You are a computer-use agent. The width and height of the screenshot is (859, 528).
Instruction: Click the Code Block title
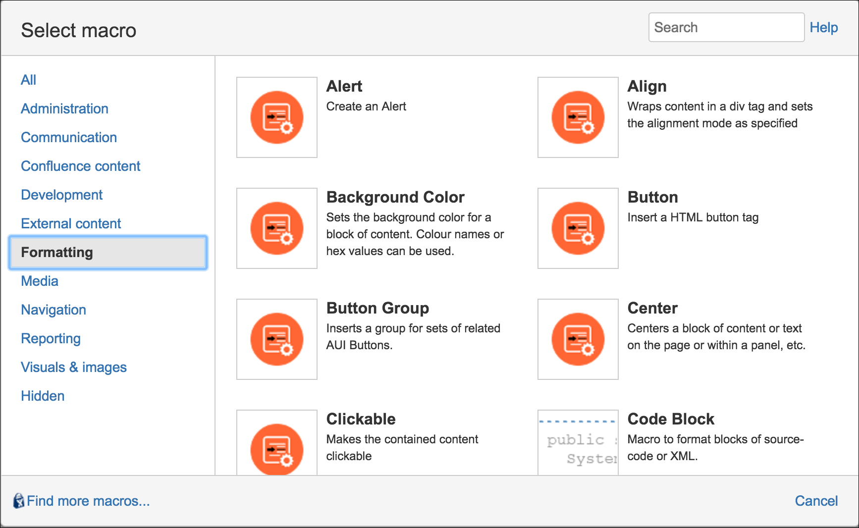pyautogui.click(x=671, y=419)
